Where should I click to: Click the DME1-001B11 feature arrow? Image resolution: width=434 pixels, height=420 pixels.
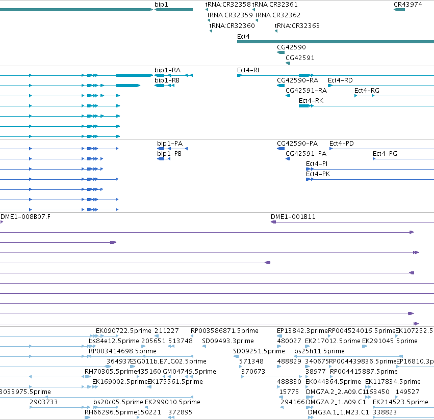click(x=273, y=222)
